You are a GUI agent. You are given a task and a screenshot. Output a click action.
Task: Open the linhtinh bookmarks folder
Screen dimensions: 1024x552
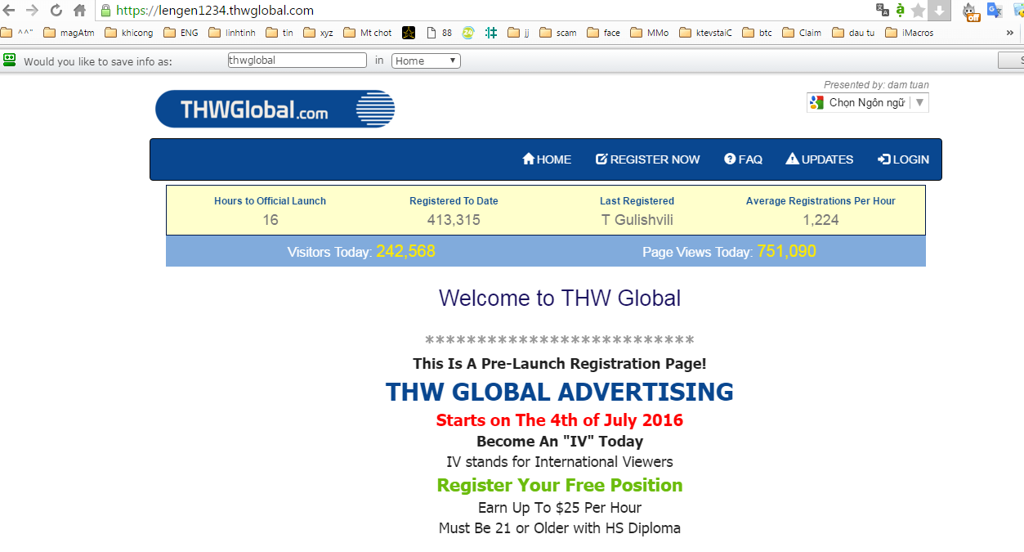point(233,33)
